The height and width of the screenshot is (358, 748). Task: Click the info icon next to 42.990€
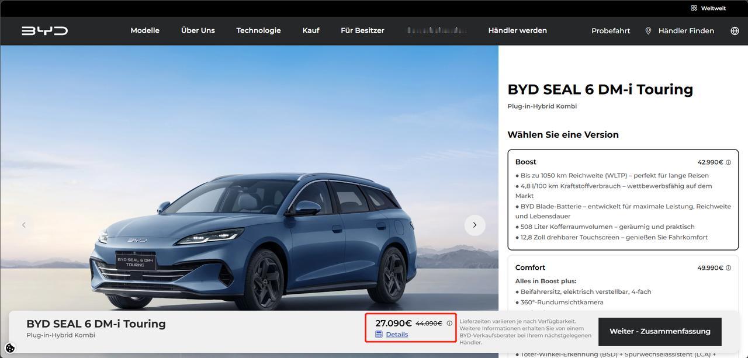[x=728, y=162]
